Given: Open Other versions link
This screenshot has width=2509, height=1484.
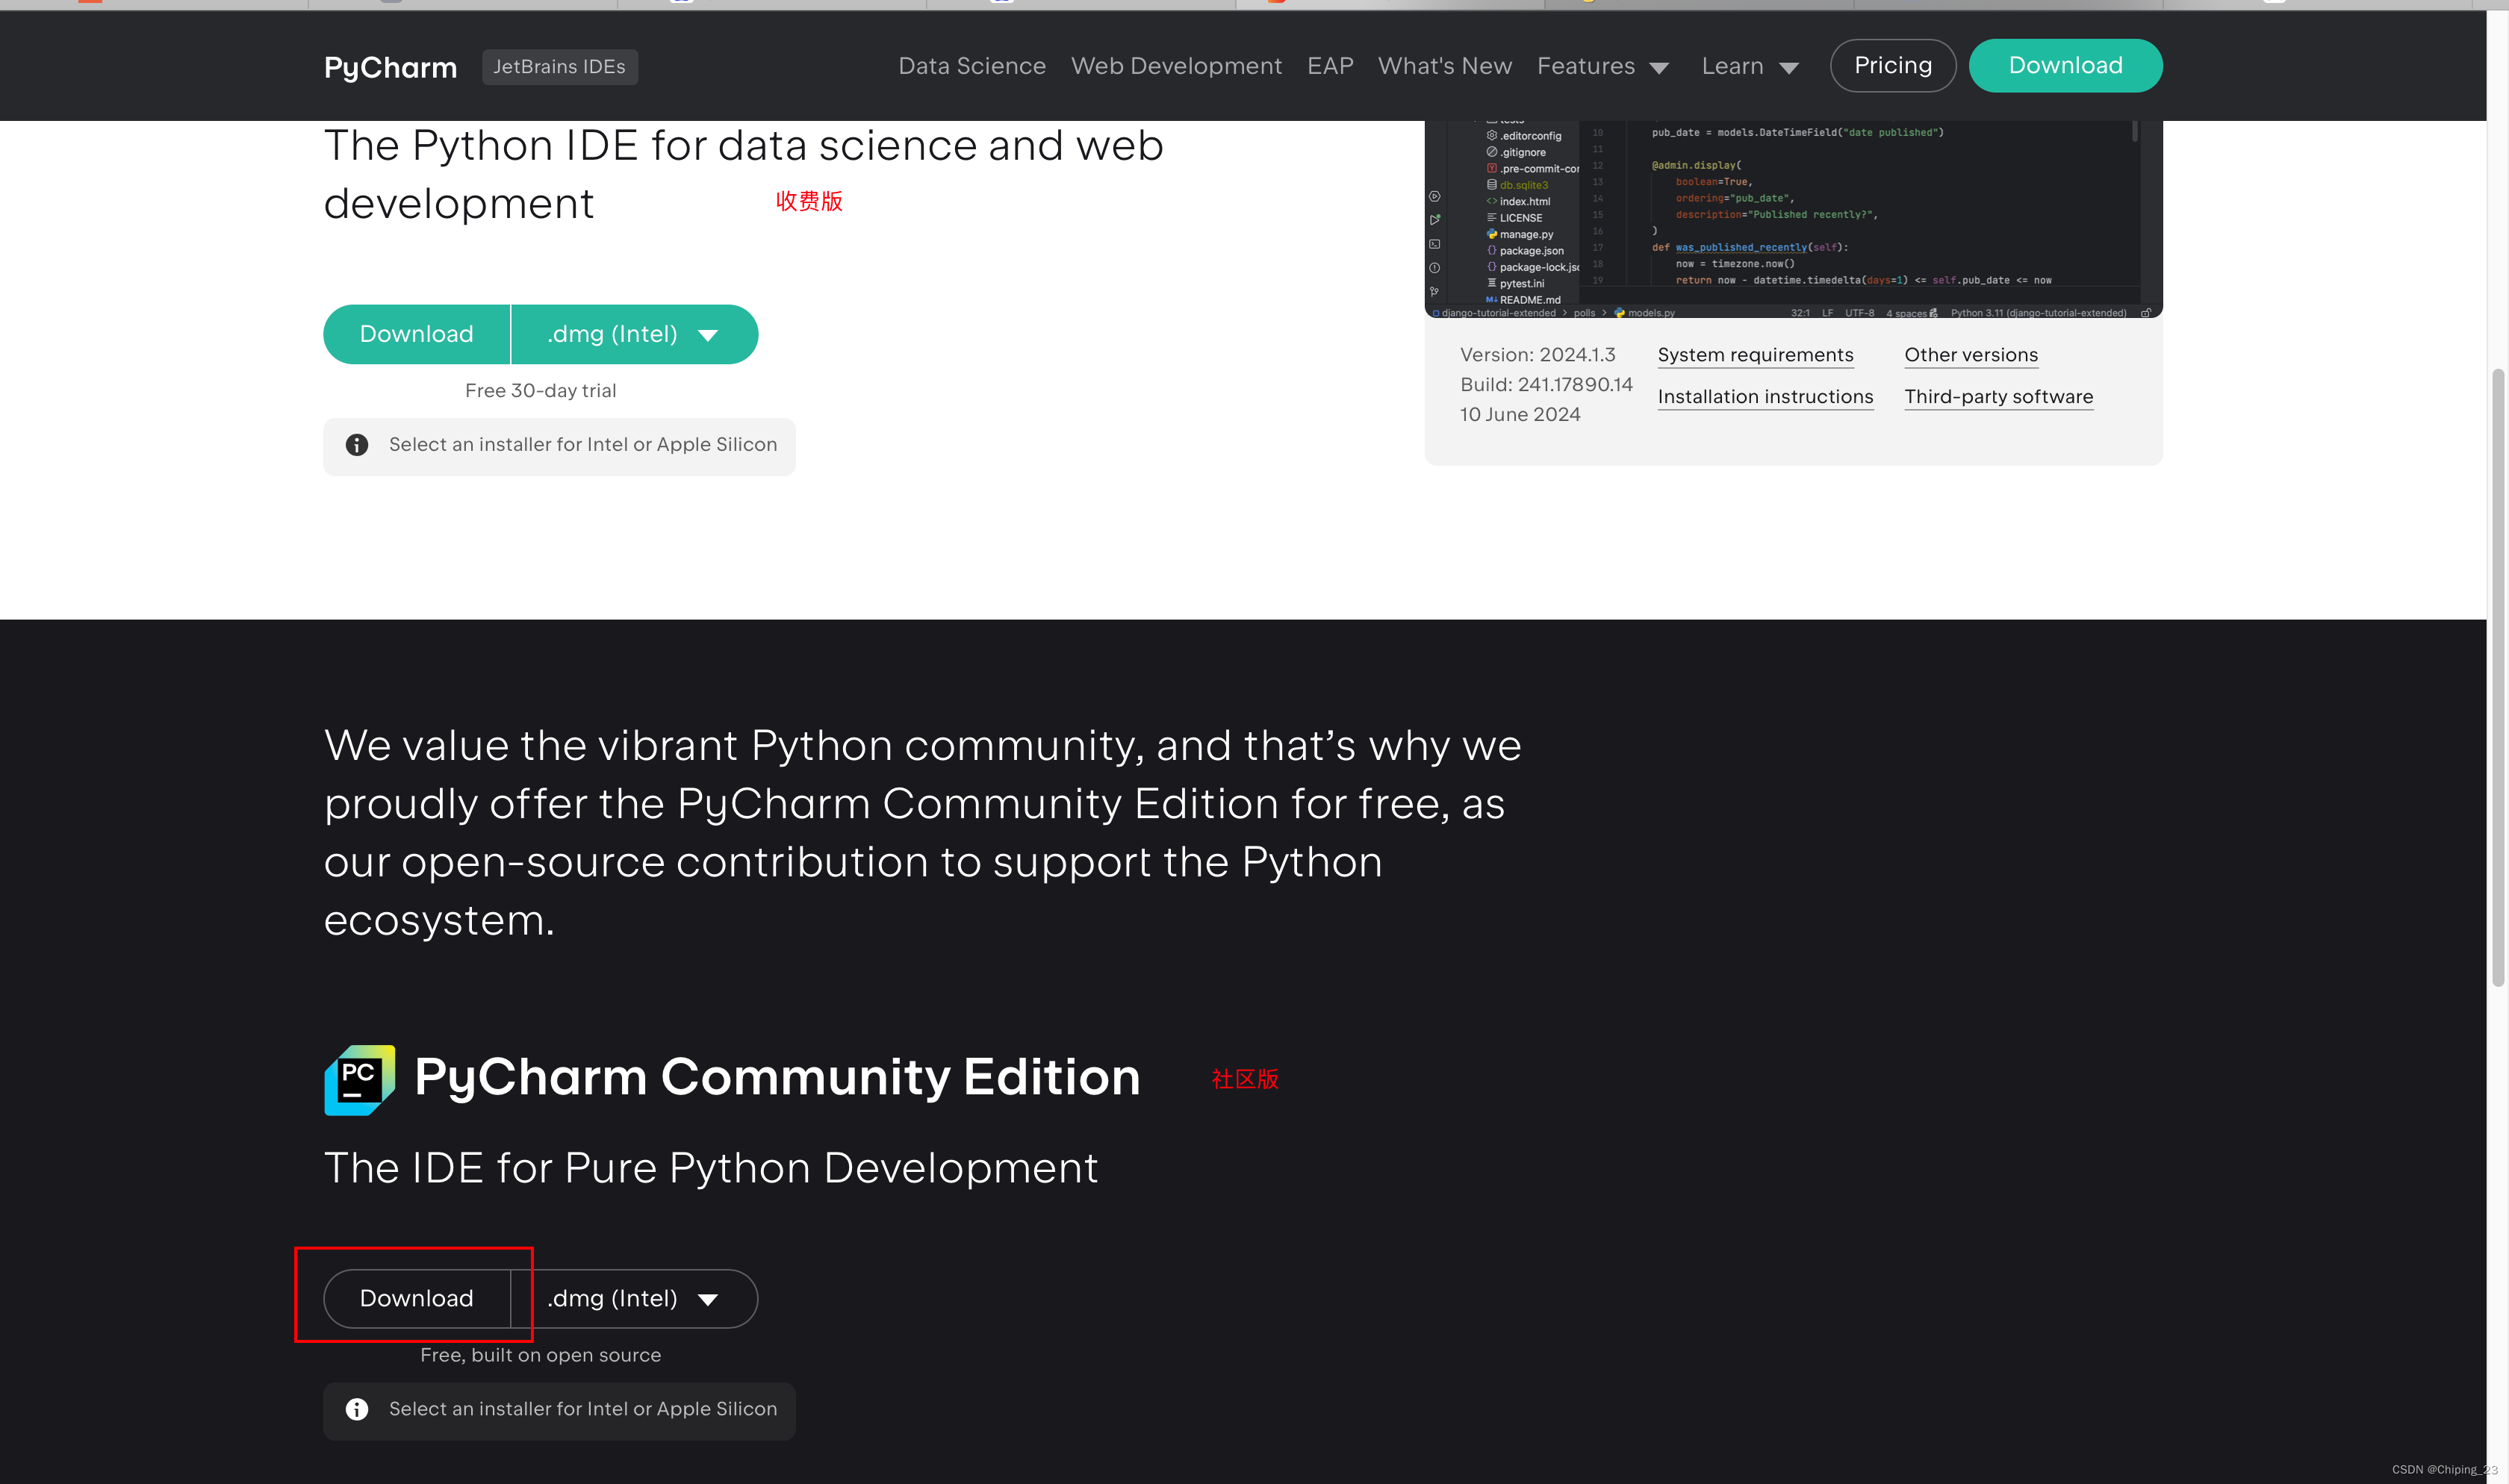Looking at the screenshot, I should (1971, 355).
